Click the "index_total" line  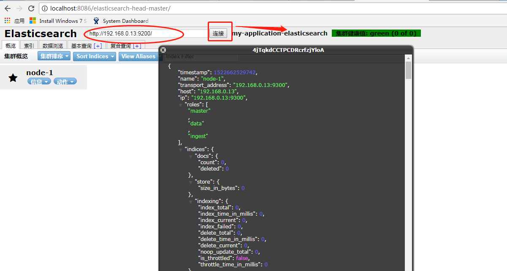point(219,207)
